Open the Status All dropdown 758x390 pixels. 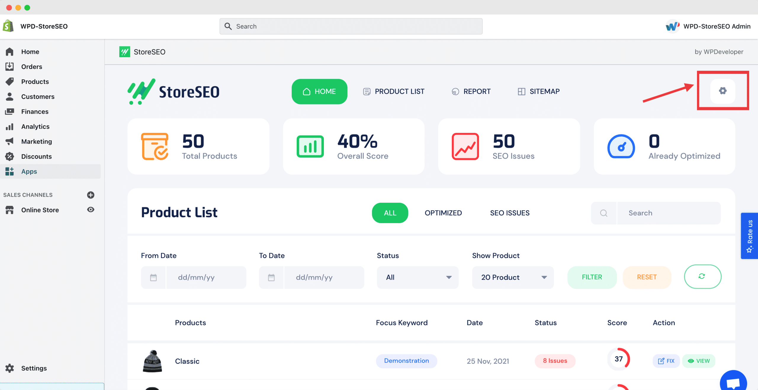[x=417, y=278]
